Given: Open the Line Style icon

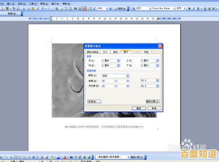Looking at the screenshot, I should (x=71, y=157).
